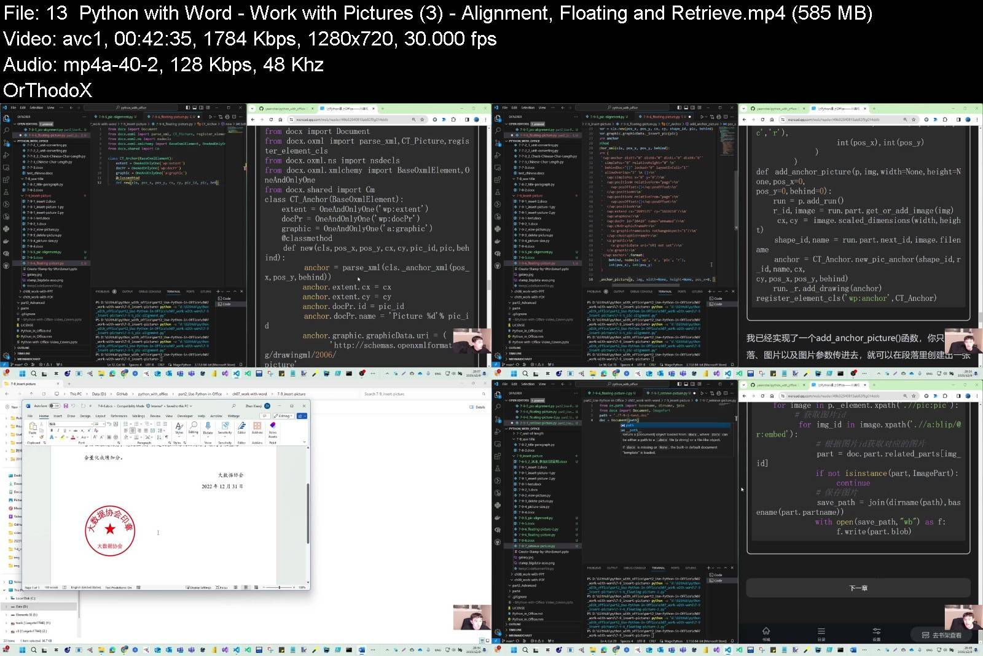The height and width of the screenshot is (656, 983).
Task: Adjust the Word zoom slider handle
Action: point(280,587)
